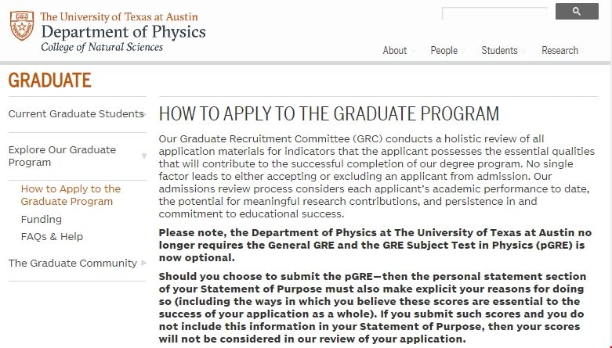
Task: Open FAQs & Help sidebar link
Action: coord(52,236)
